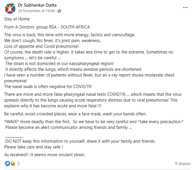
Task: Click the "Please take care and stay safe" line
Action: (x=34, y=147)
